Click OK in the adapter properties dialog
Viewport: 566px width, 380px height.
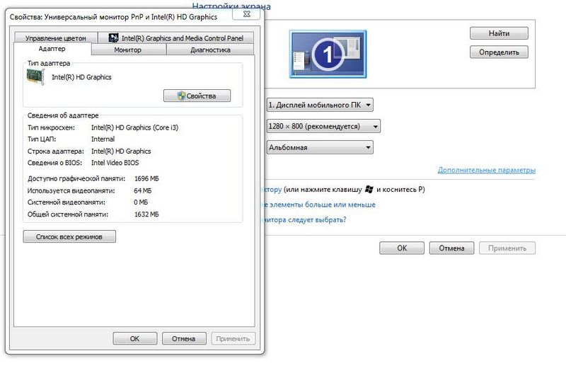(134, 339)
